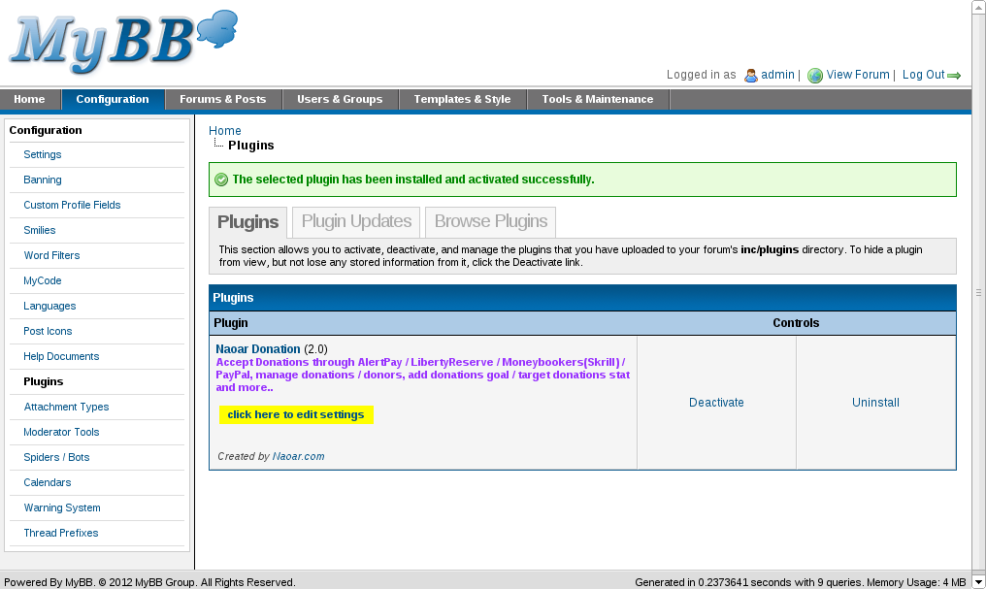Uninstall the Naoar Donation plugin

pos(875,403)
